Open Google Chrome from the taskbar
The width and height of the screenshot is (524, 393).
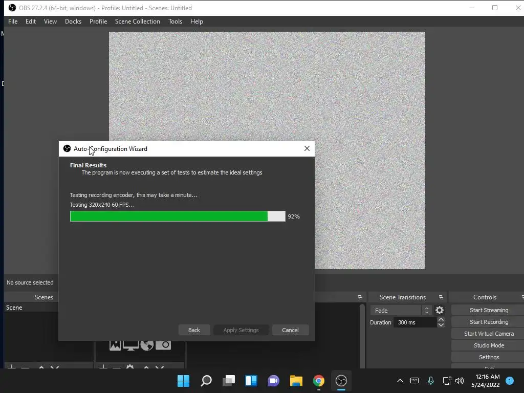pos(318,381)
